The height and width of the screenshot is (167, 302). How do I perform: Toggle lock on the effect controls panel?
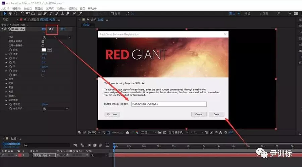pos(25,20)
